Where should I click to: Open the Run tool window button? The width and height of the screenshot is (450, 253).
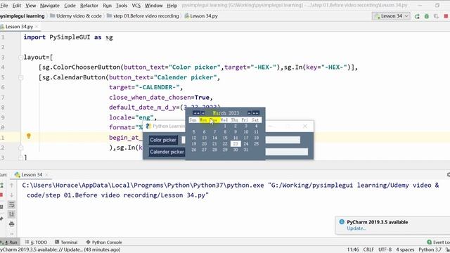(9, 242)
